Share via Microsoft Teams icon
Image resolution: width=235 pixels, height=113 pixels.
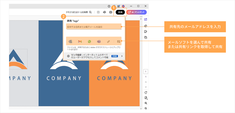(x=99, y=41)
